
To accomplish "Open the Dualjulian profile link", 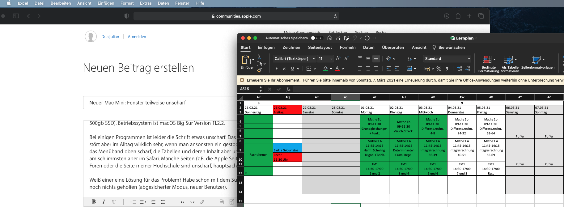I will pyautogui.click(x=110, y=36).
